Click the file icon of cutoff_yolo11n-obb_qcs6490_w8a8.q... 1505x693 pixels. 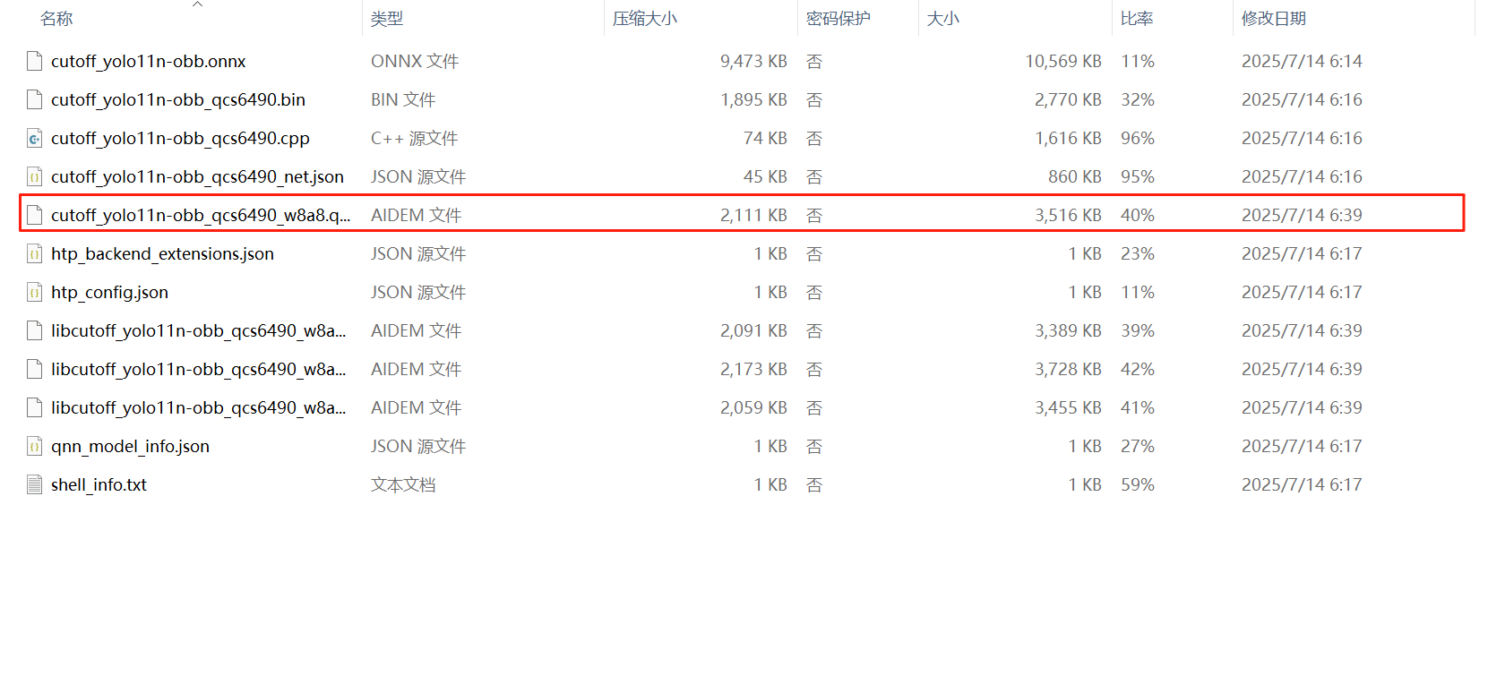(x=34, y=215)
